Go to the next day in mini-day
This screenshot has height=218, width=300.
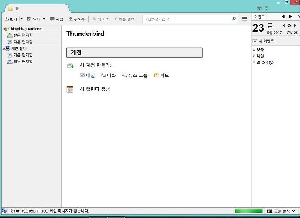point(295,26)
